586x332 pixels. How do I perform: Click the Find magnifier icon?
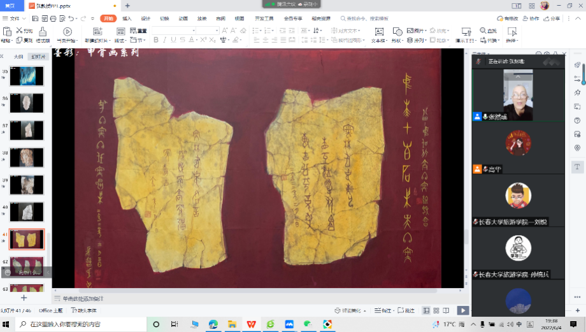[x=483, y=31]
